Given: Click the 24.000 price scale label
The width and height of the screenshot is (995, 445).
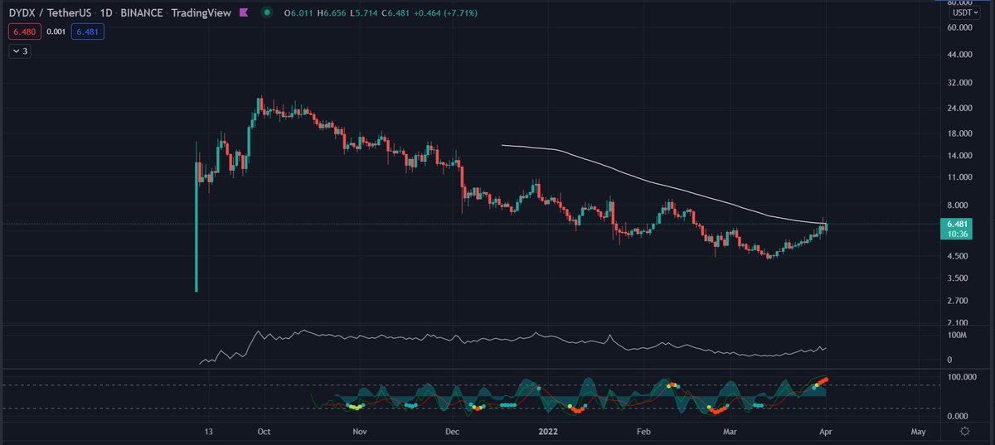Looking at the screenshot, I should point(960,109).
